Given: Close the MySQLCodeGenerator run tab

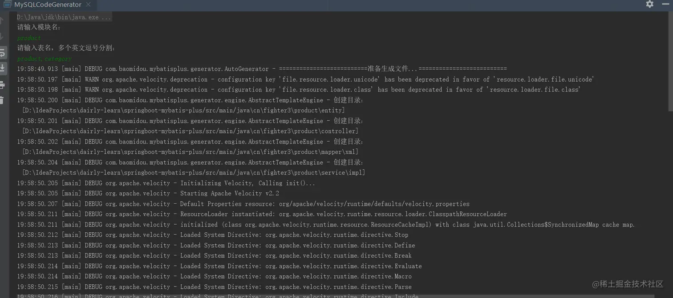Looking at the screenshot, I should pos(88,4).
